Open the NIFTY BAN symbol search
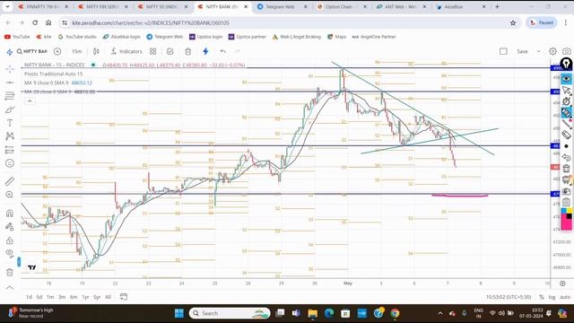The image size is (574, 323). [x=32, y=51]
